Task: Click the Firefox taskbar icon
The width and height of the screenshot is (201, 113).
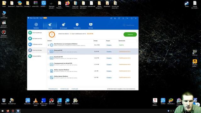Action: [x=8, y=111]
